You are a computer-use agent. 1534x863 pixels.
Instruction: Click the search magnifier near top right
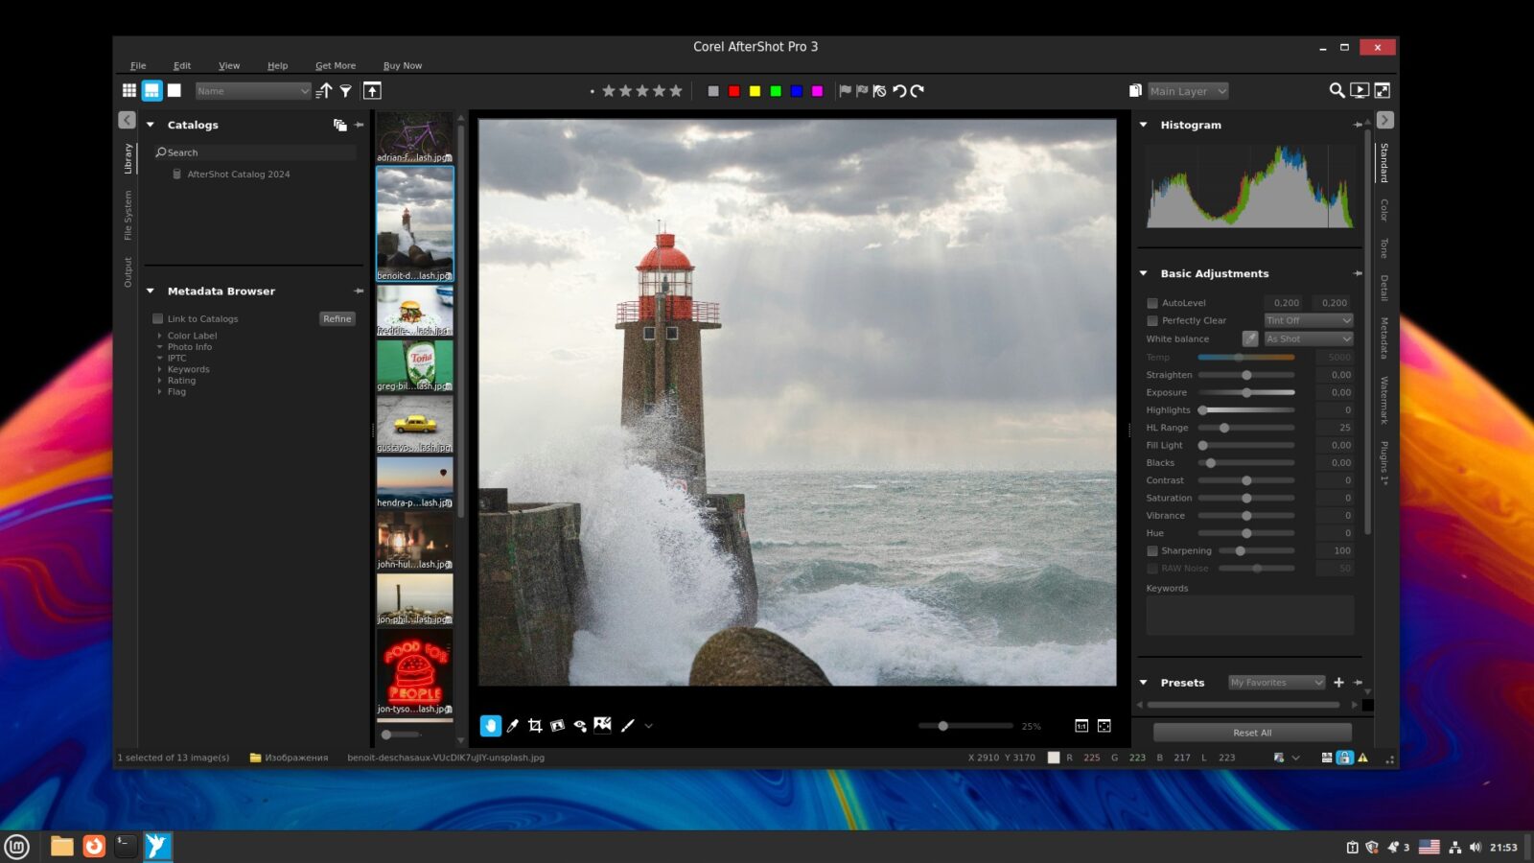(x=1337, y=90)
